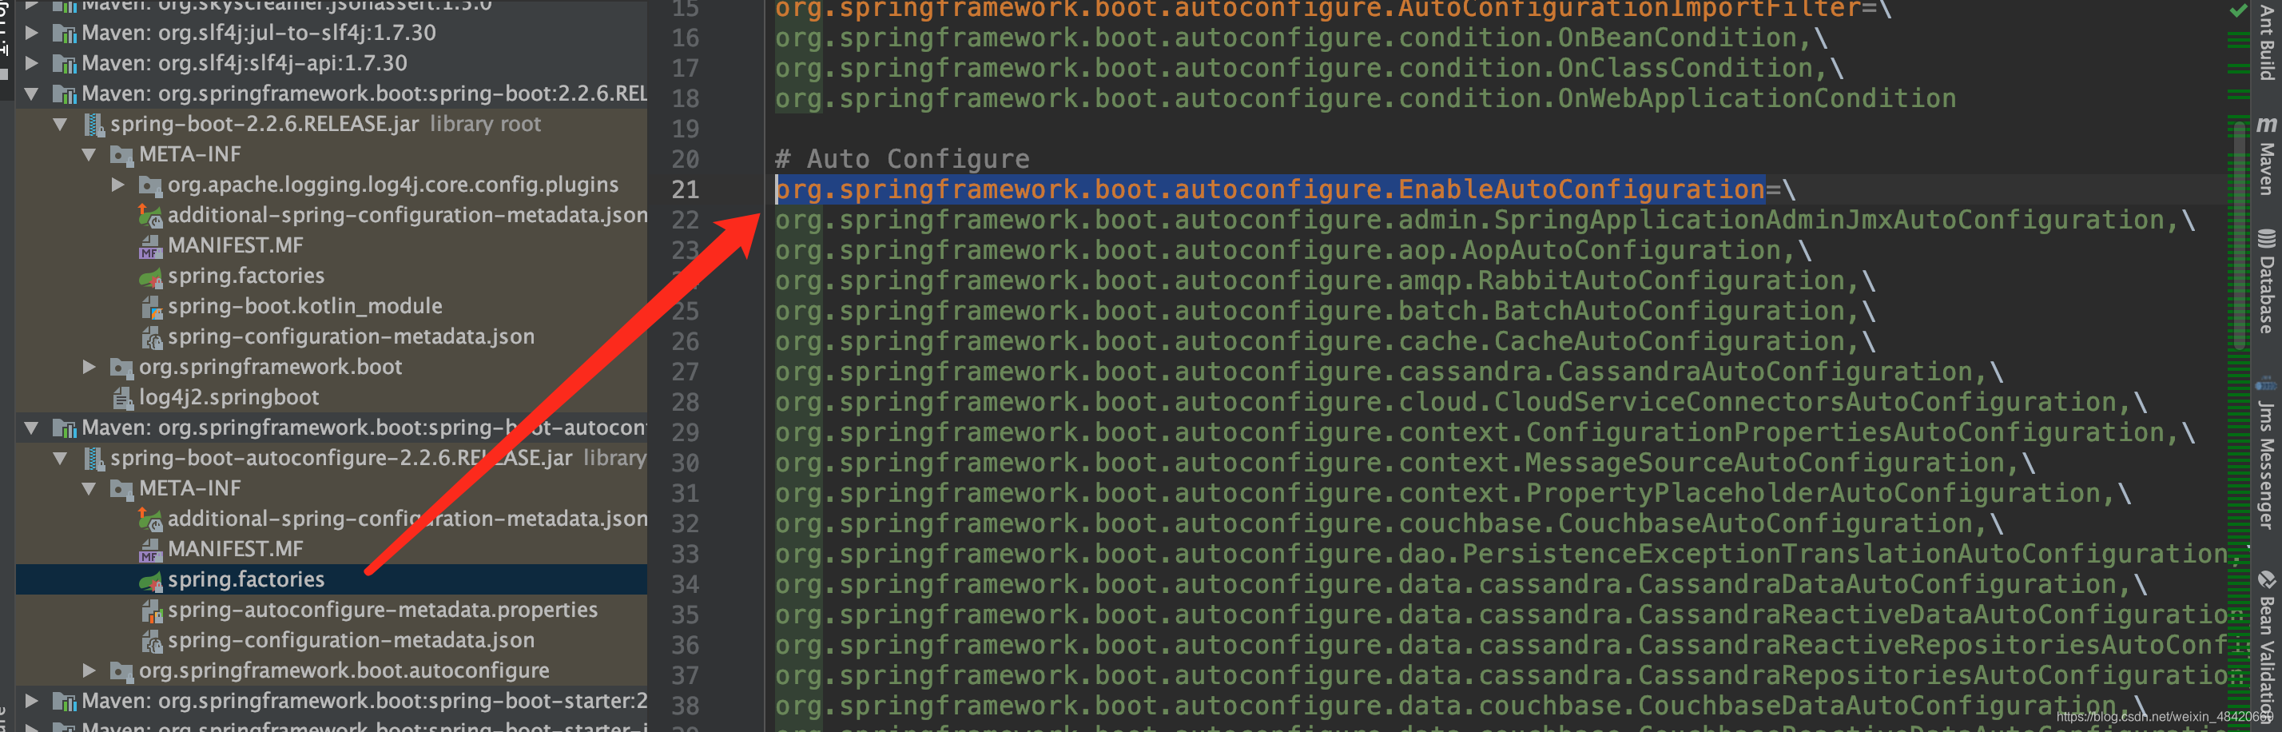This screenshot has height=732, width=2282.
Task: Open the Ant Build tool window
Action: [2265, 42]
